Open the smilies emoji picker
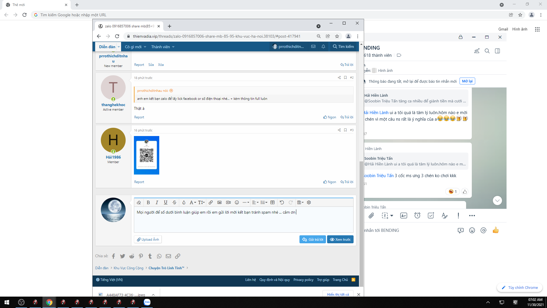The width and height of the screenshot is (547, 308). tap(237, 202)
